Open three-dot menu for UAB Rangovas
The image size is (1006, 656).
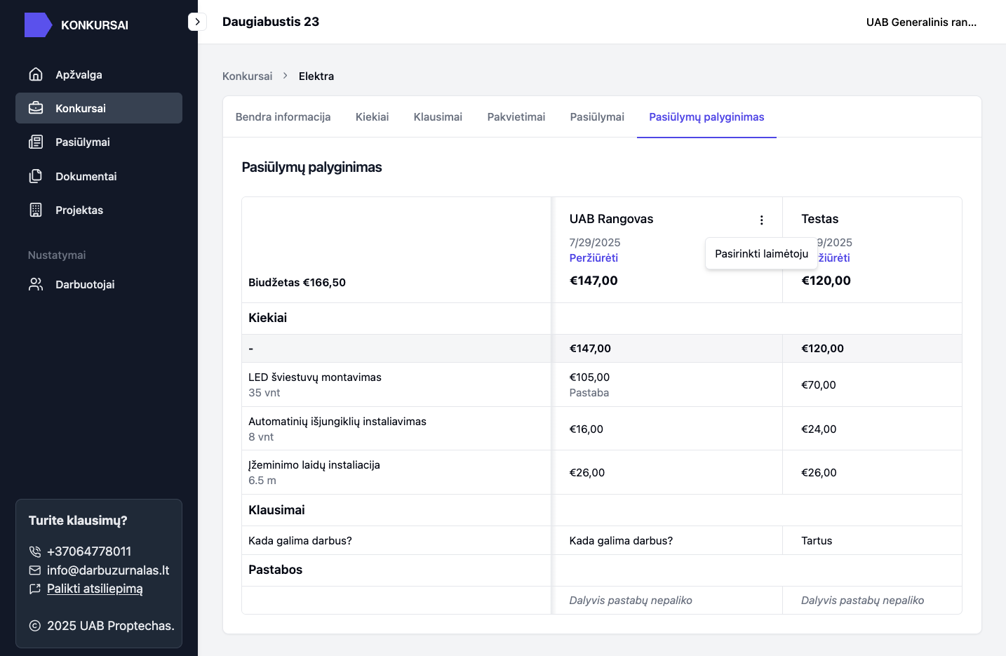coord(761,220)
